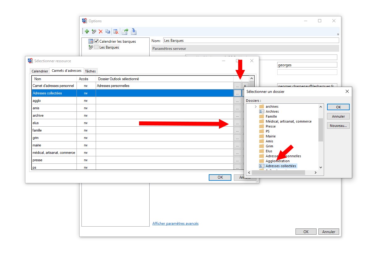The height and width of the screenshot is (256, 385).
Task: Select the Agglomération folder in the list
Action: coord(278,161)
